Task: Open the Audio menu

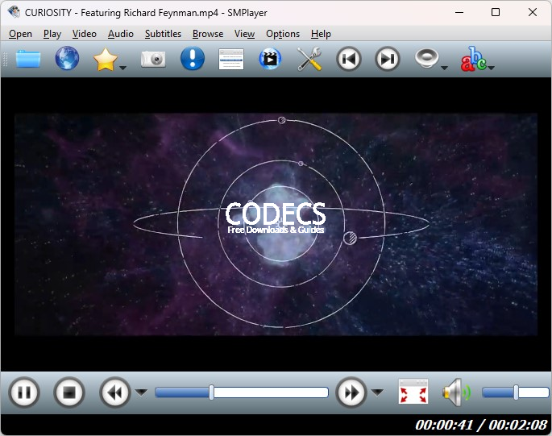Action: [x=121, y=34]
